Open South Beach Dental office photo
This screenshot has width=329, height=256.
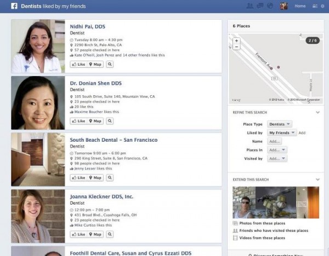tap(38, 160)
